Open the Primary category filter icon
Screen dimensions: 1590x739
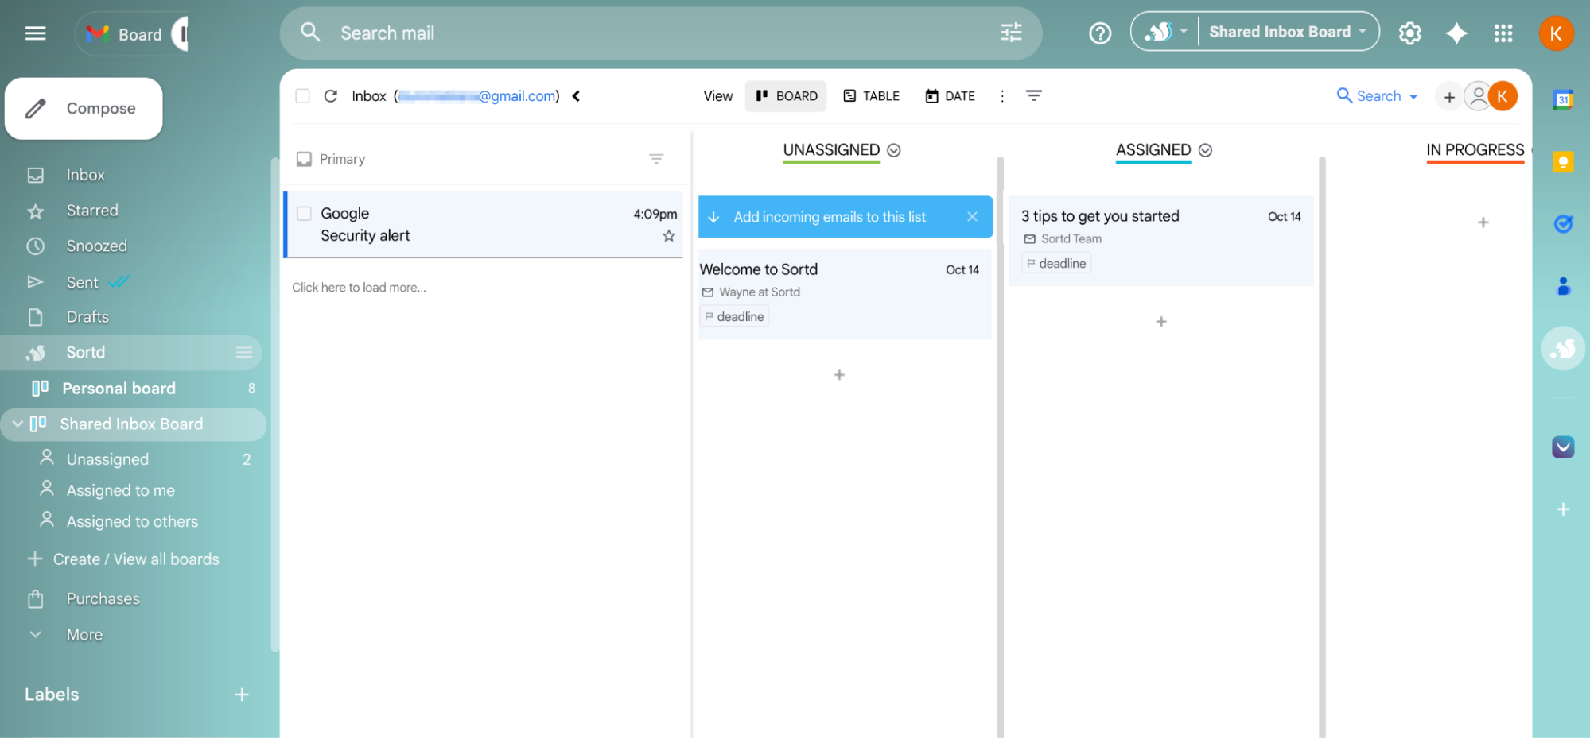tap(656, 159)
